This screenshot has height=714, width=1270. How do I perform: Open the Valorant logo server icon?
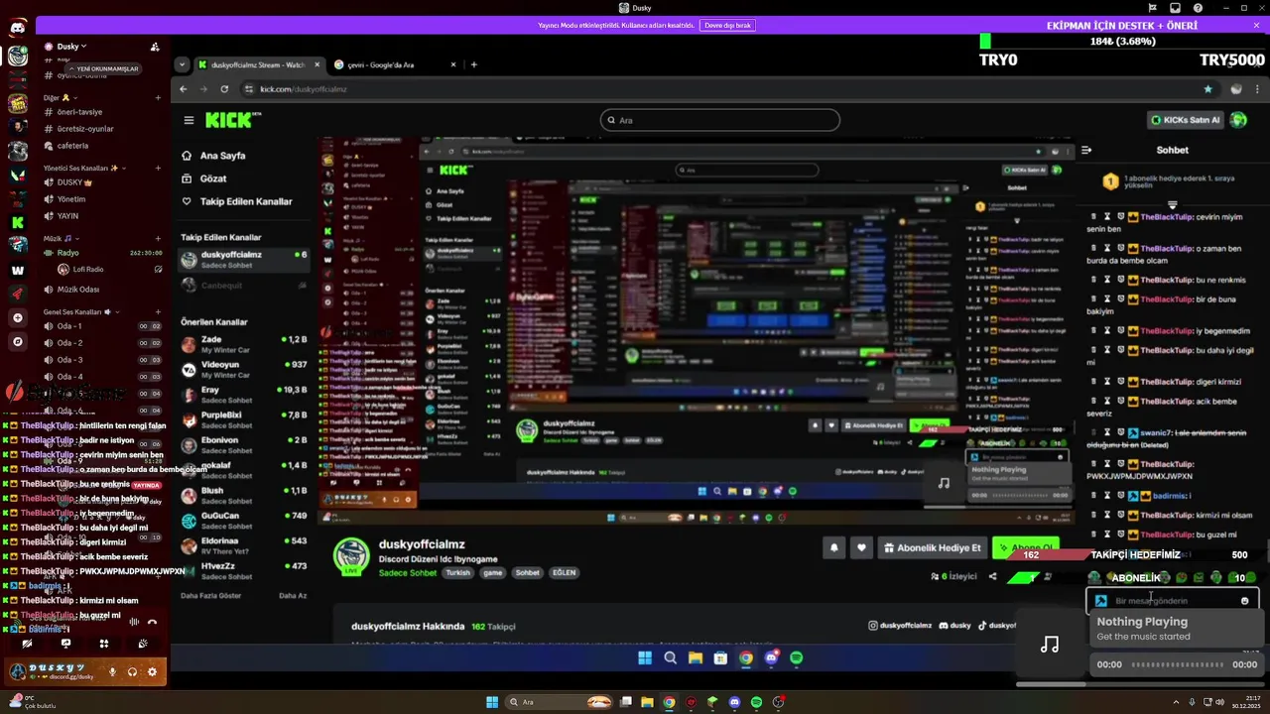18,175
